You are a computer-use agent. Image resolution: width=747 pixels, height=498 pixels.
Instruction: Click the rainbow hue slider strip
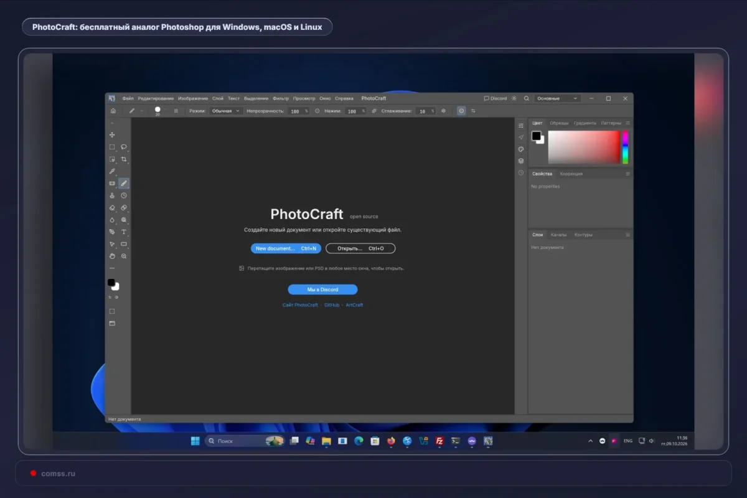(626, 147)
